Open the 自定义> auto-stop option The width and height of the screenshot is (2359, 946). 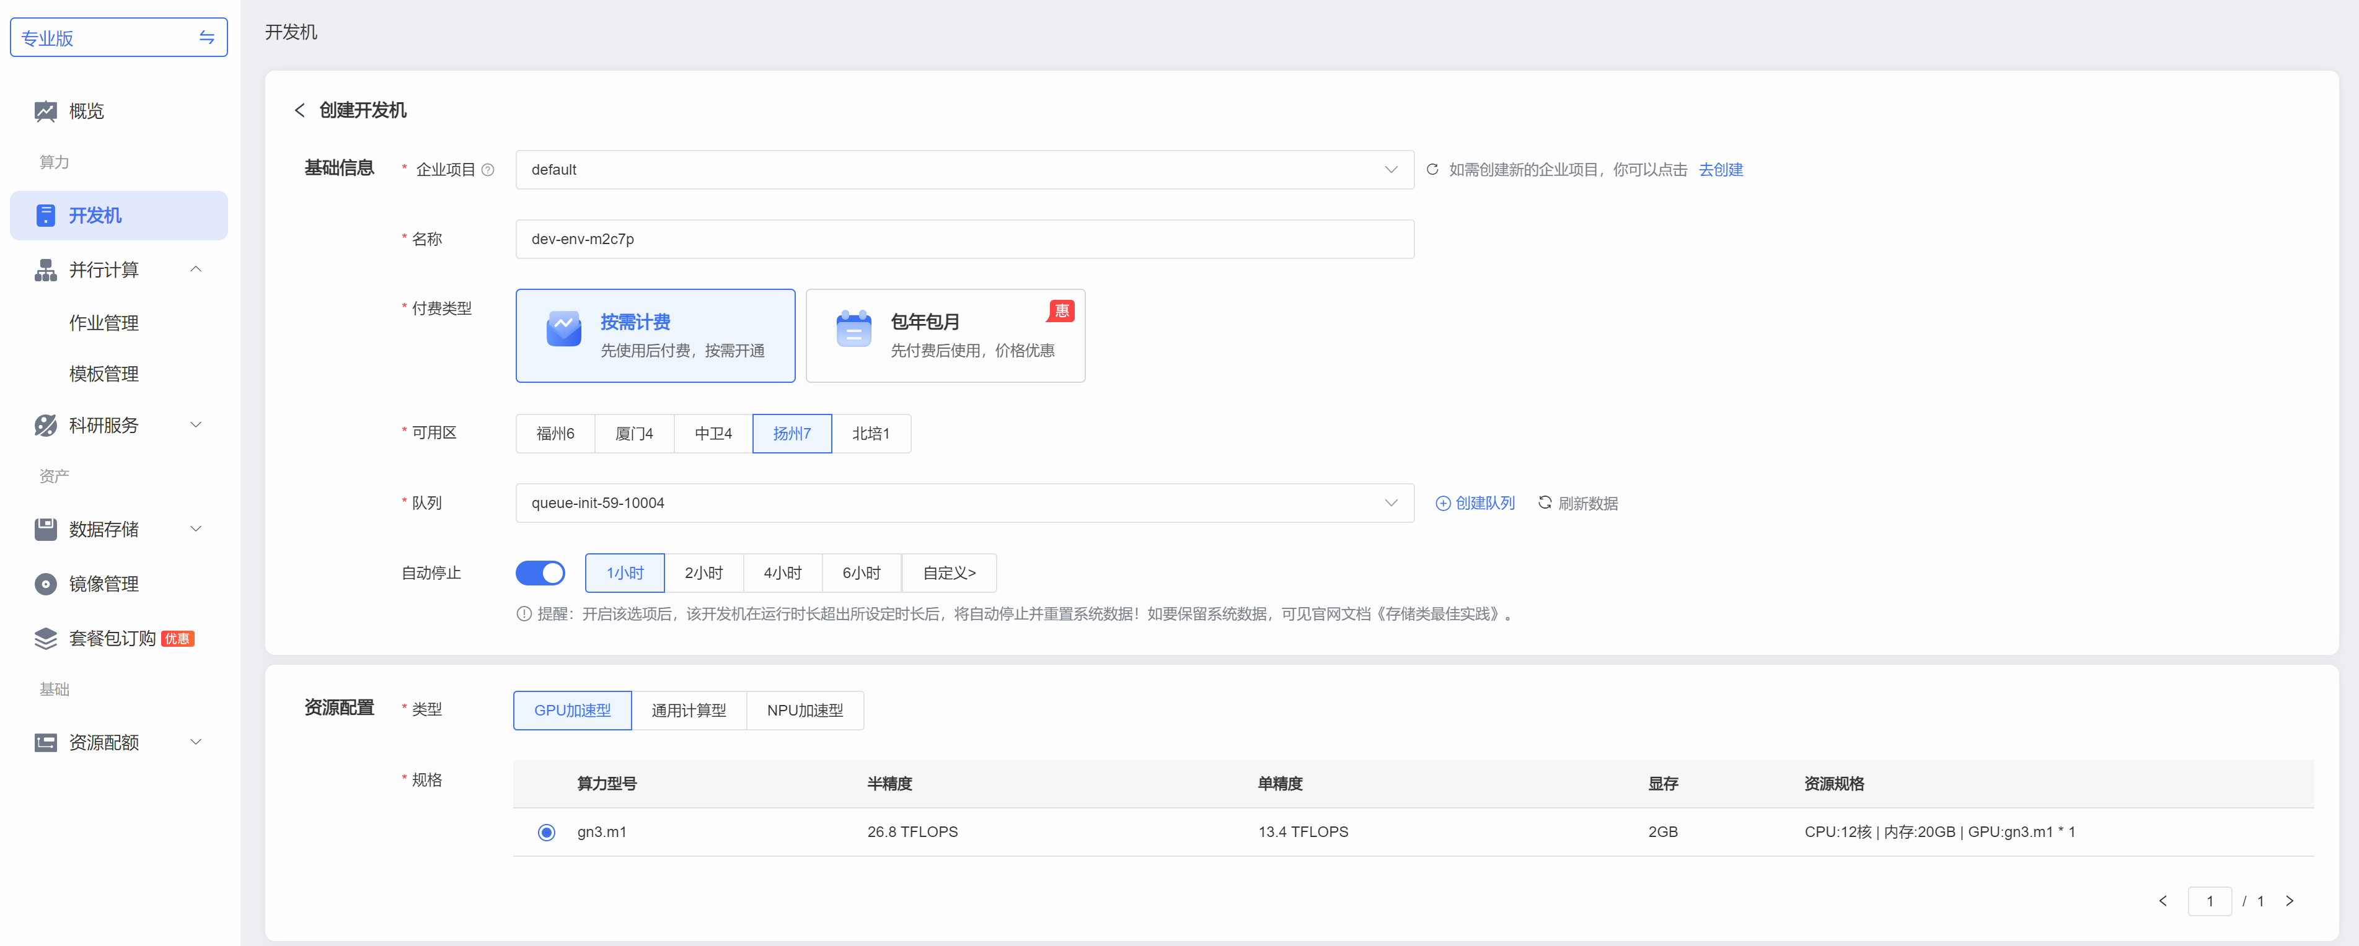click(949, 572)
